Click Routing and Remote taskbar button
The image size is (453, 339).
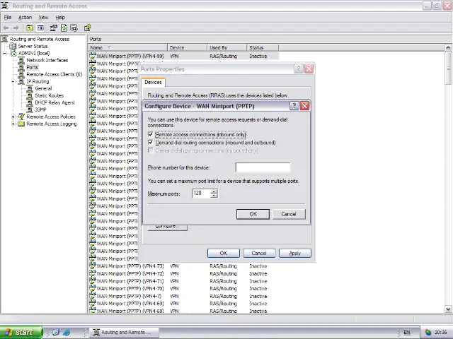(124, 333)
